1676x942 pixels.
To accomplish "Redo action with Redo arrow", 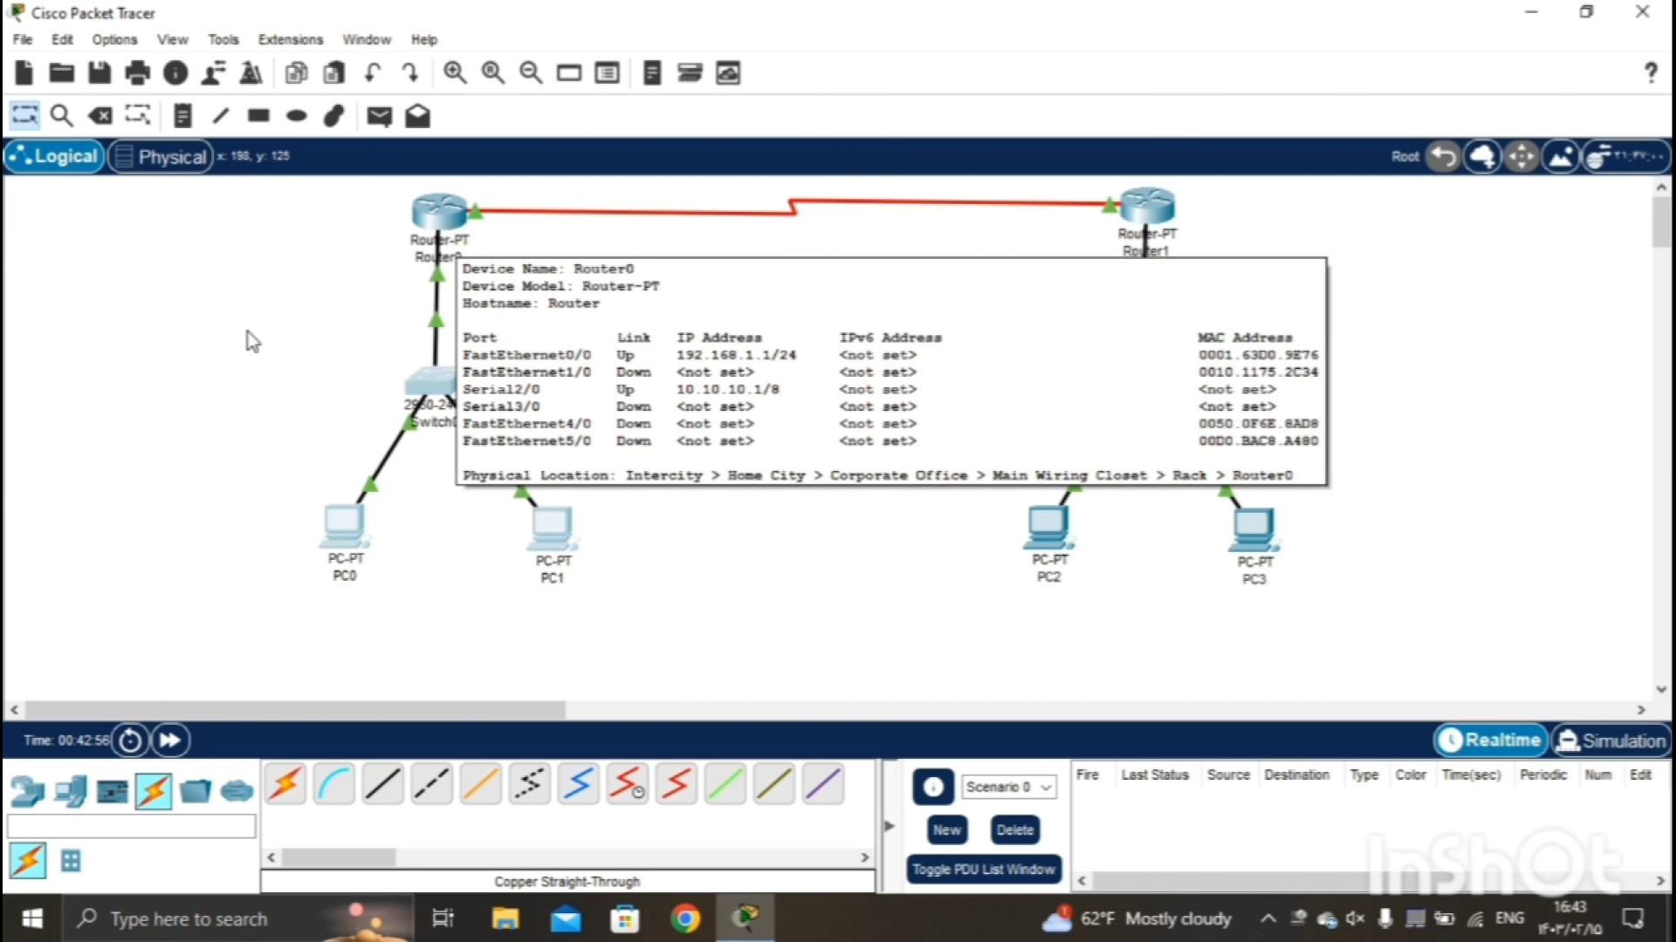I will [x=410, y=73].
